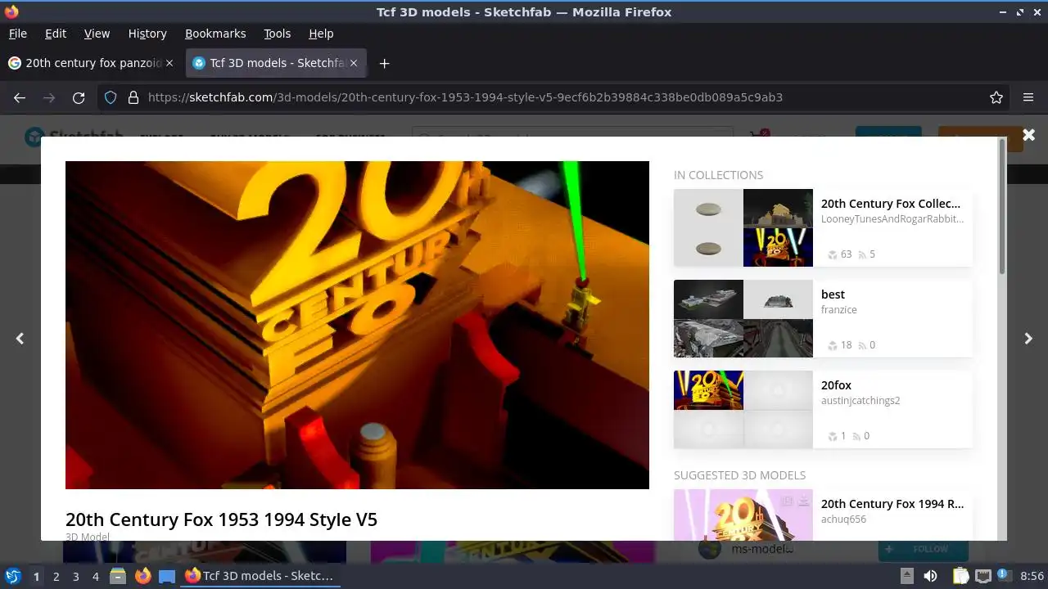Open LooneyTunesAndRogarRabbit user profile
Viewport: 1048px width, 589px height.
point(892,219)
